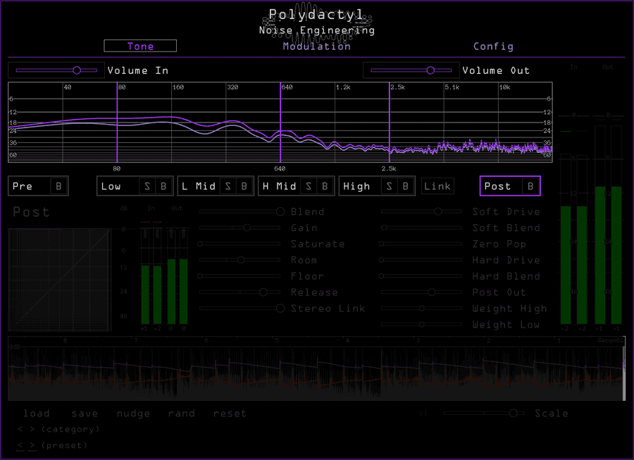Click the Zero Pop slider

point(421,244)
